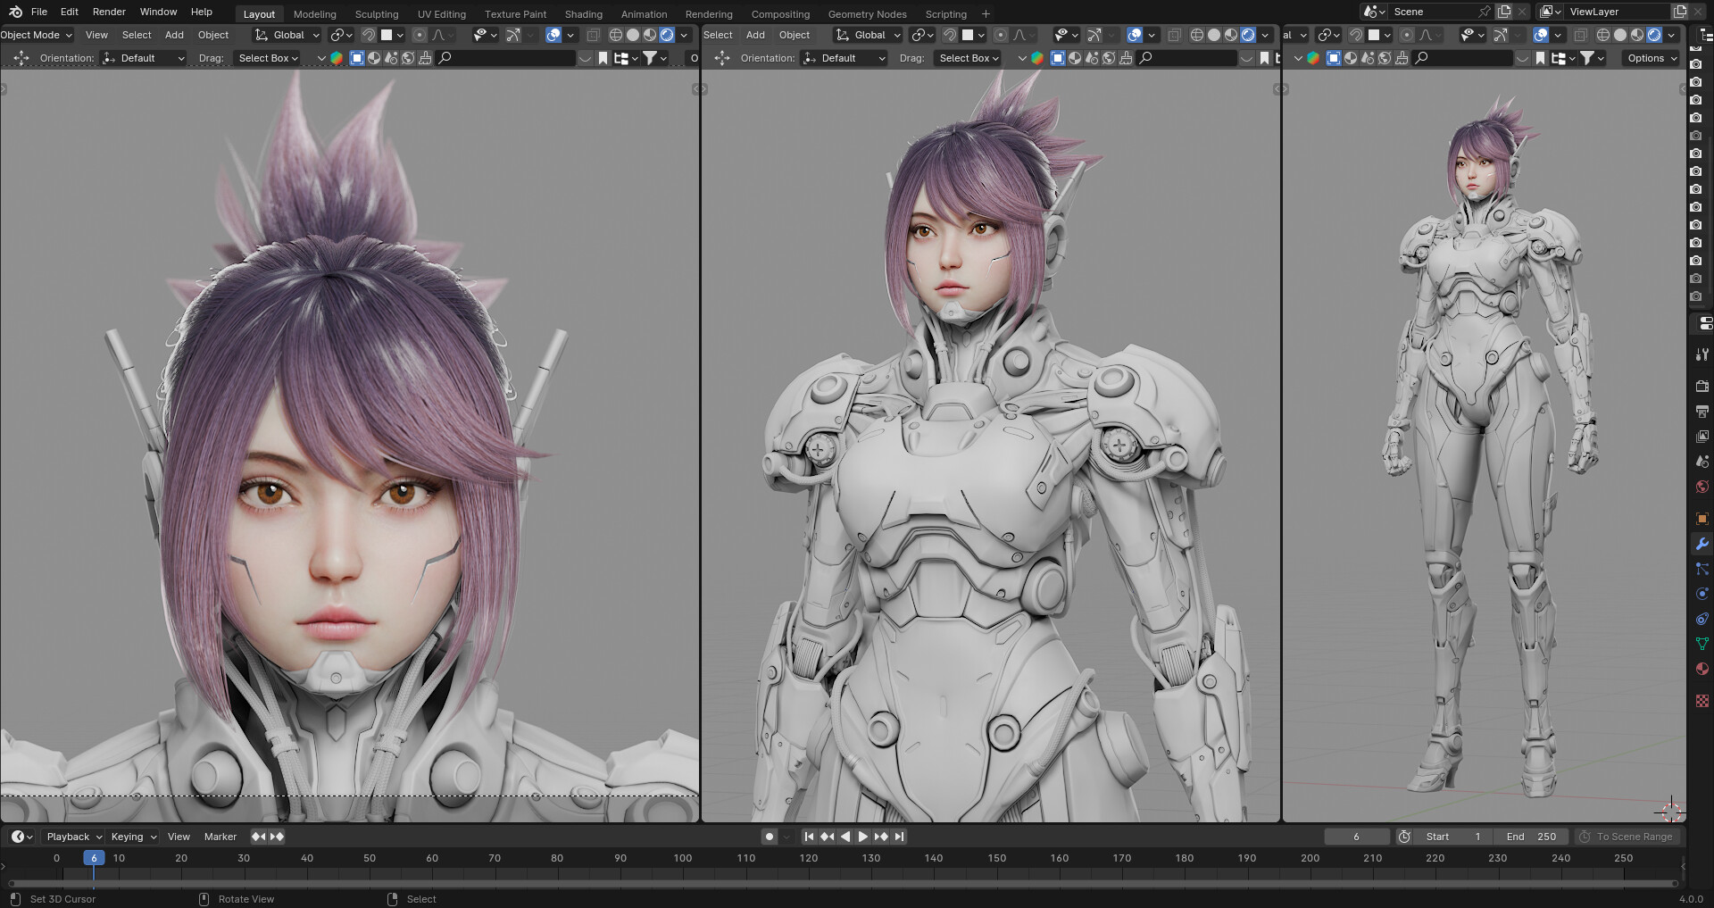Image resolution: width=1714 pixels, height=908 pixels.
Task: Click the Blender logo menu icon
Action: pos(15,12)
